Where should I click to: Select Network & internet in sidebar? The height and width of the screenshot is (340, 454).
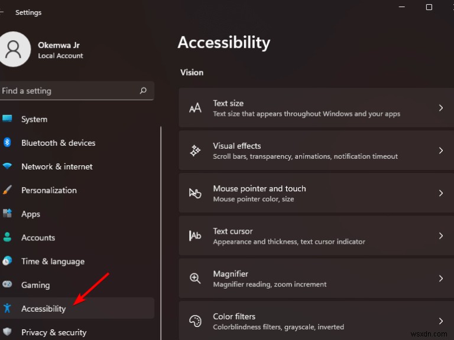(77, 166)
